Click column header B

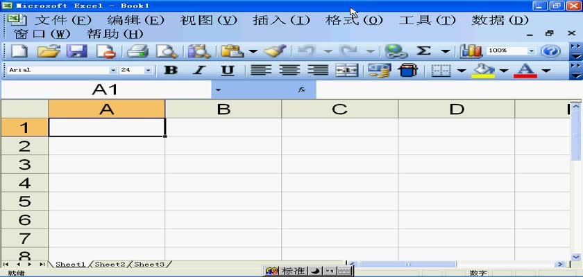pos(223,109)
